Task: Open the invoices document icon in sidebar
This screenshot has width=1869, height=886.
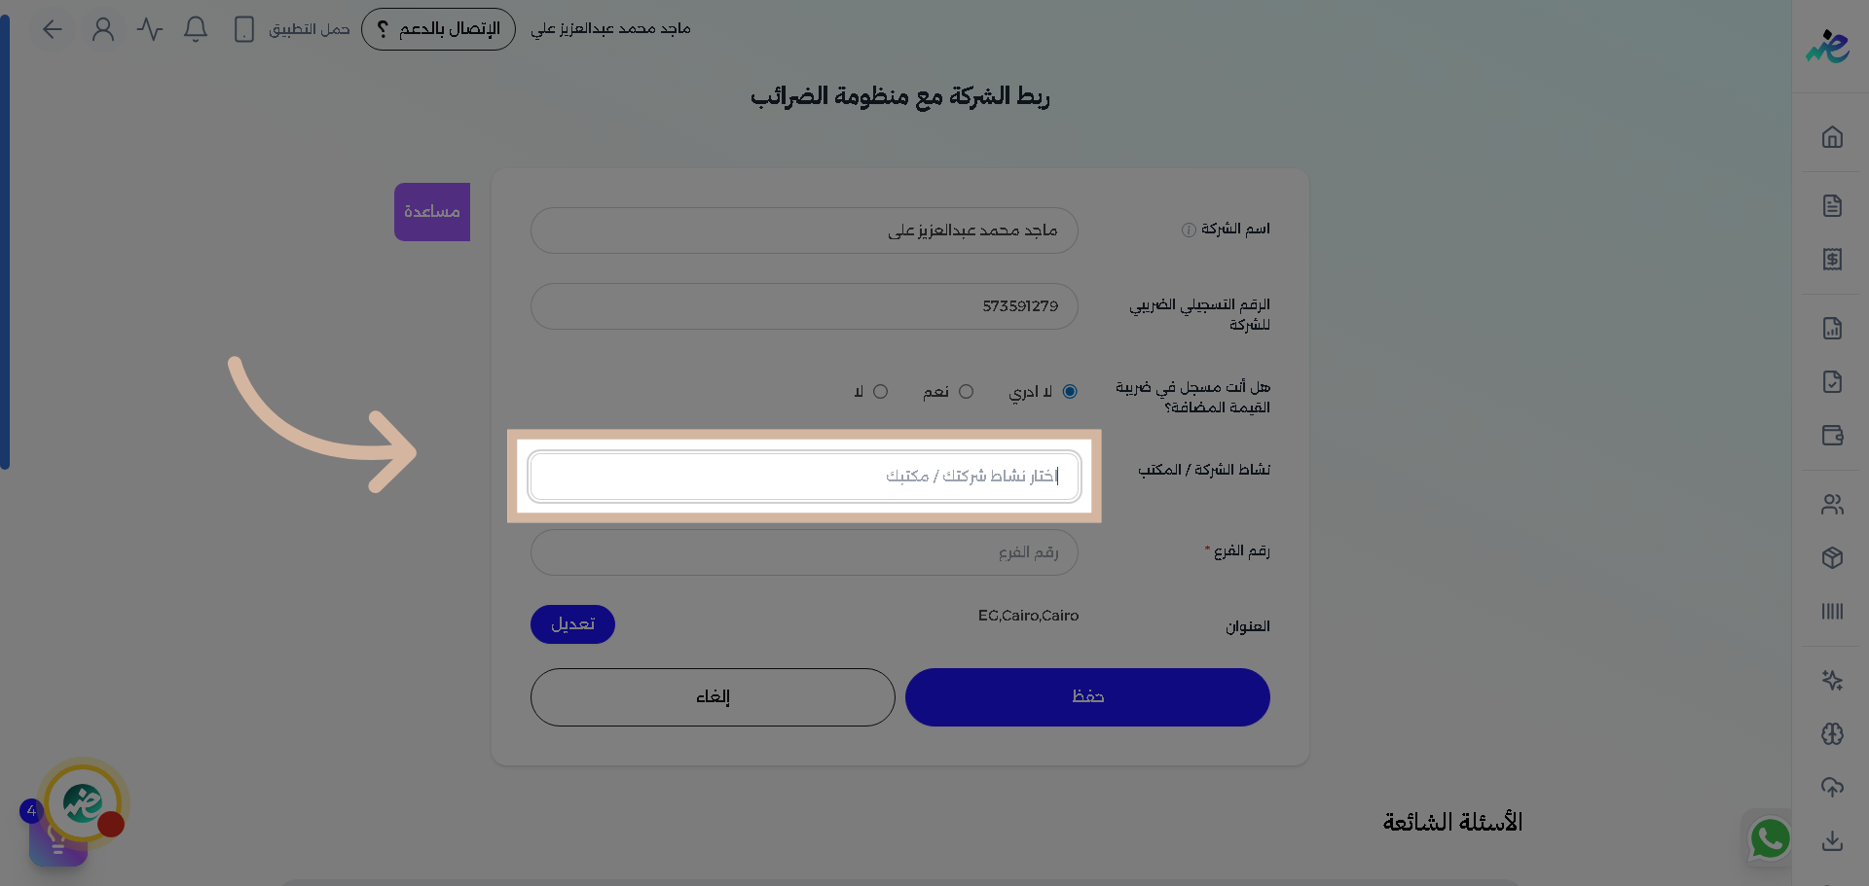Action: coord(1833,205)
